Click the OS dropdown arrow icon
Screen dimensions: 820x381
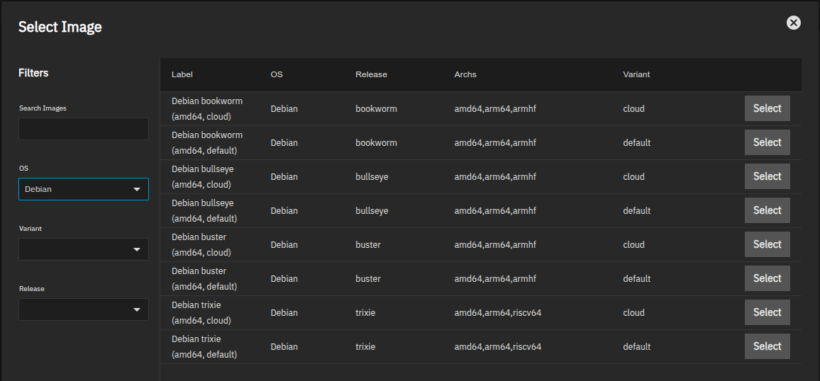click(137, 189)
